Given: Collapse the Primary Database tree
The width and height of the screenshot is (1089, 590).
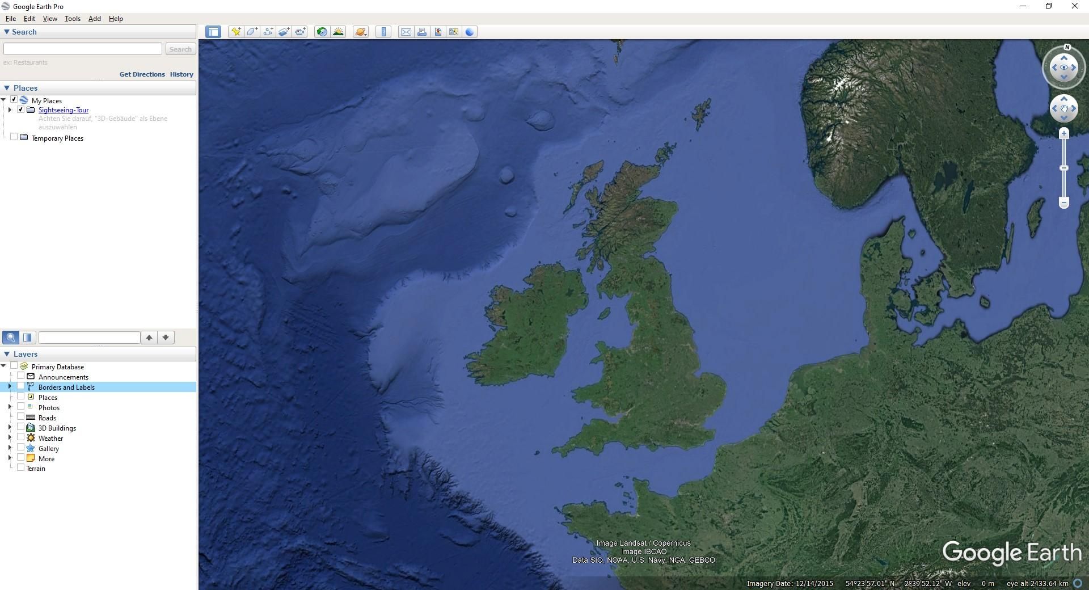Looking at the screenshot, I should [5, 366].
